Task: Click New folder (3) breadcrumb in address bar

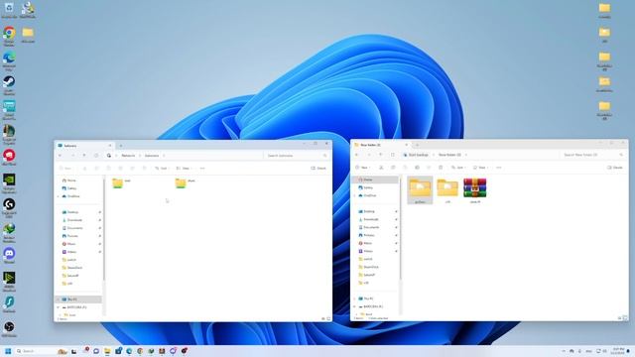Action: click(x=449, y=155)
